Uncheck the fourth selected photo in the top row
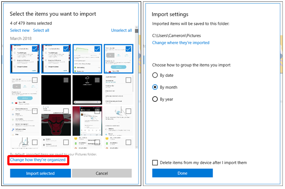Screen dimensions: 285x189 point(128,49)
